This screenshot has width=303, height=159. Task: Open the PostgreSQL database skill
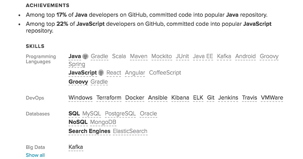point(120,114)
